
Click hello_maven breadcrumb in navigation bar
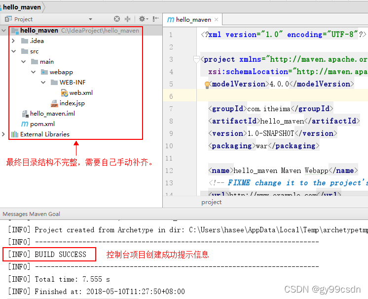(22, 7)
